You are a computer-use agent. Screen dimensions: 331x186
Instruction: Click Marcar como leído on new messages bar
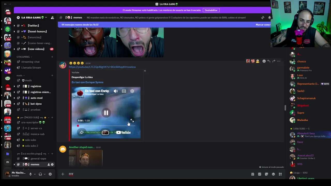(x=263, y=25)
